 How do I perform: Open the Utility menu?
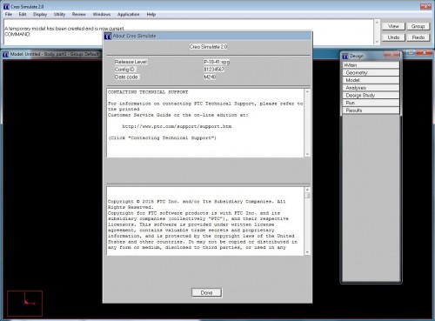59,14
